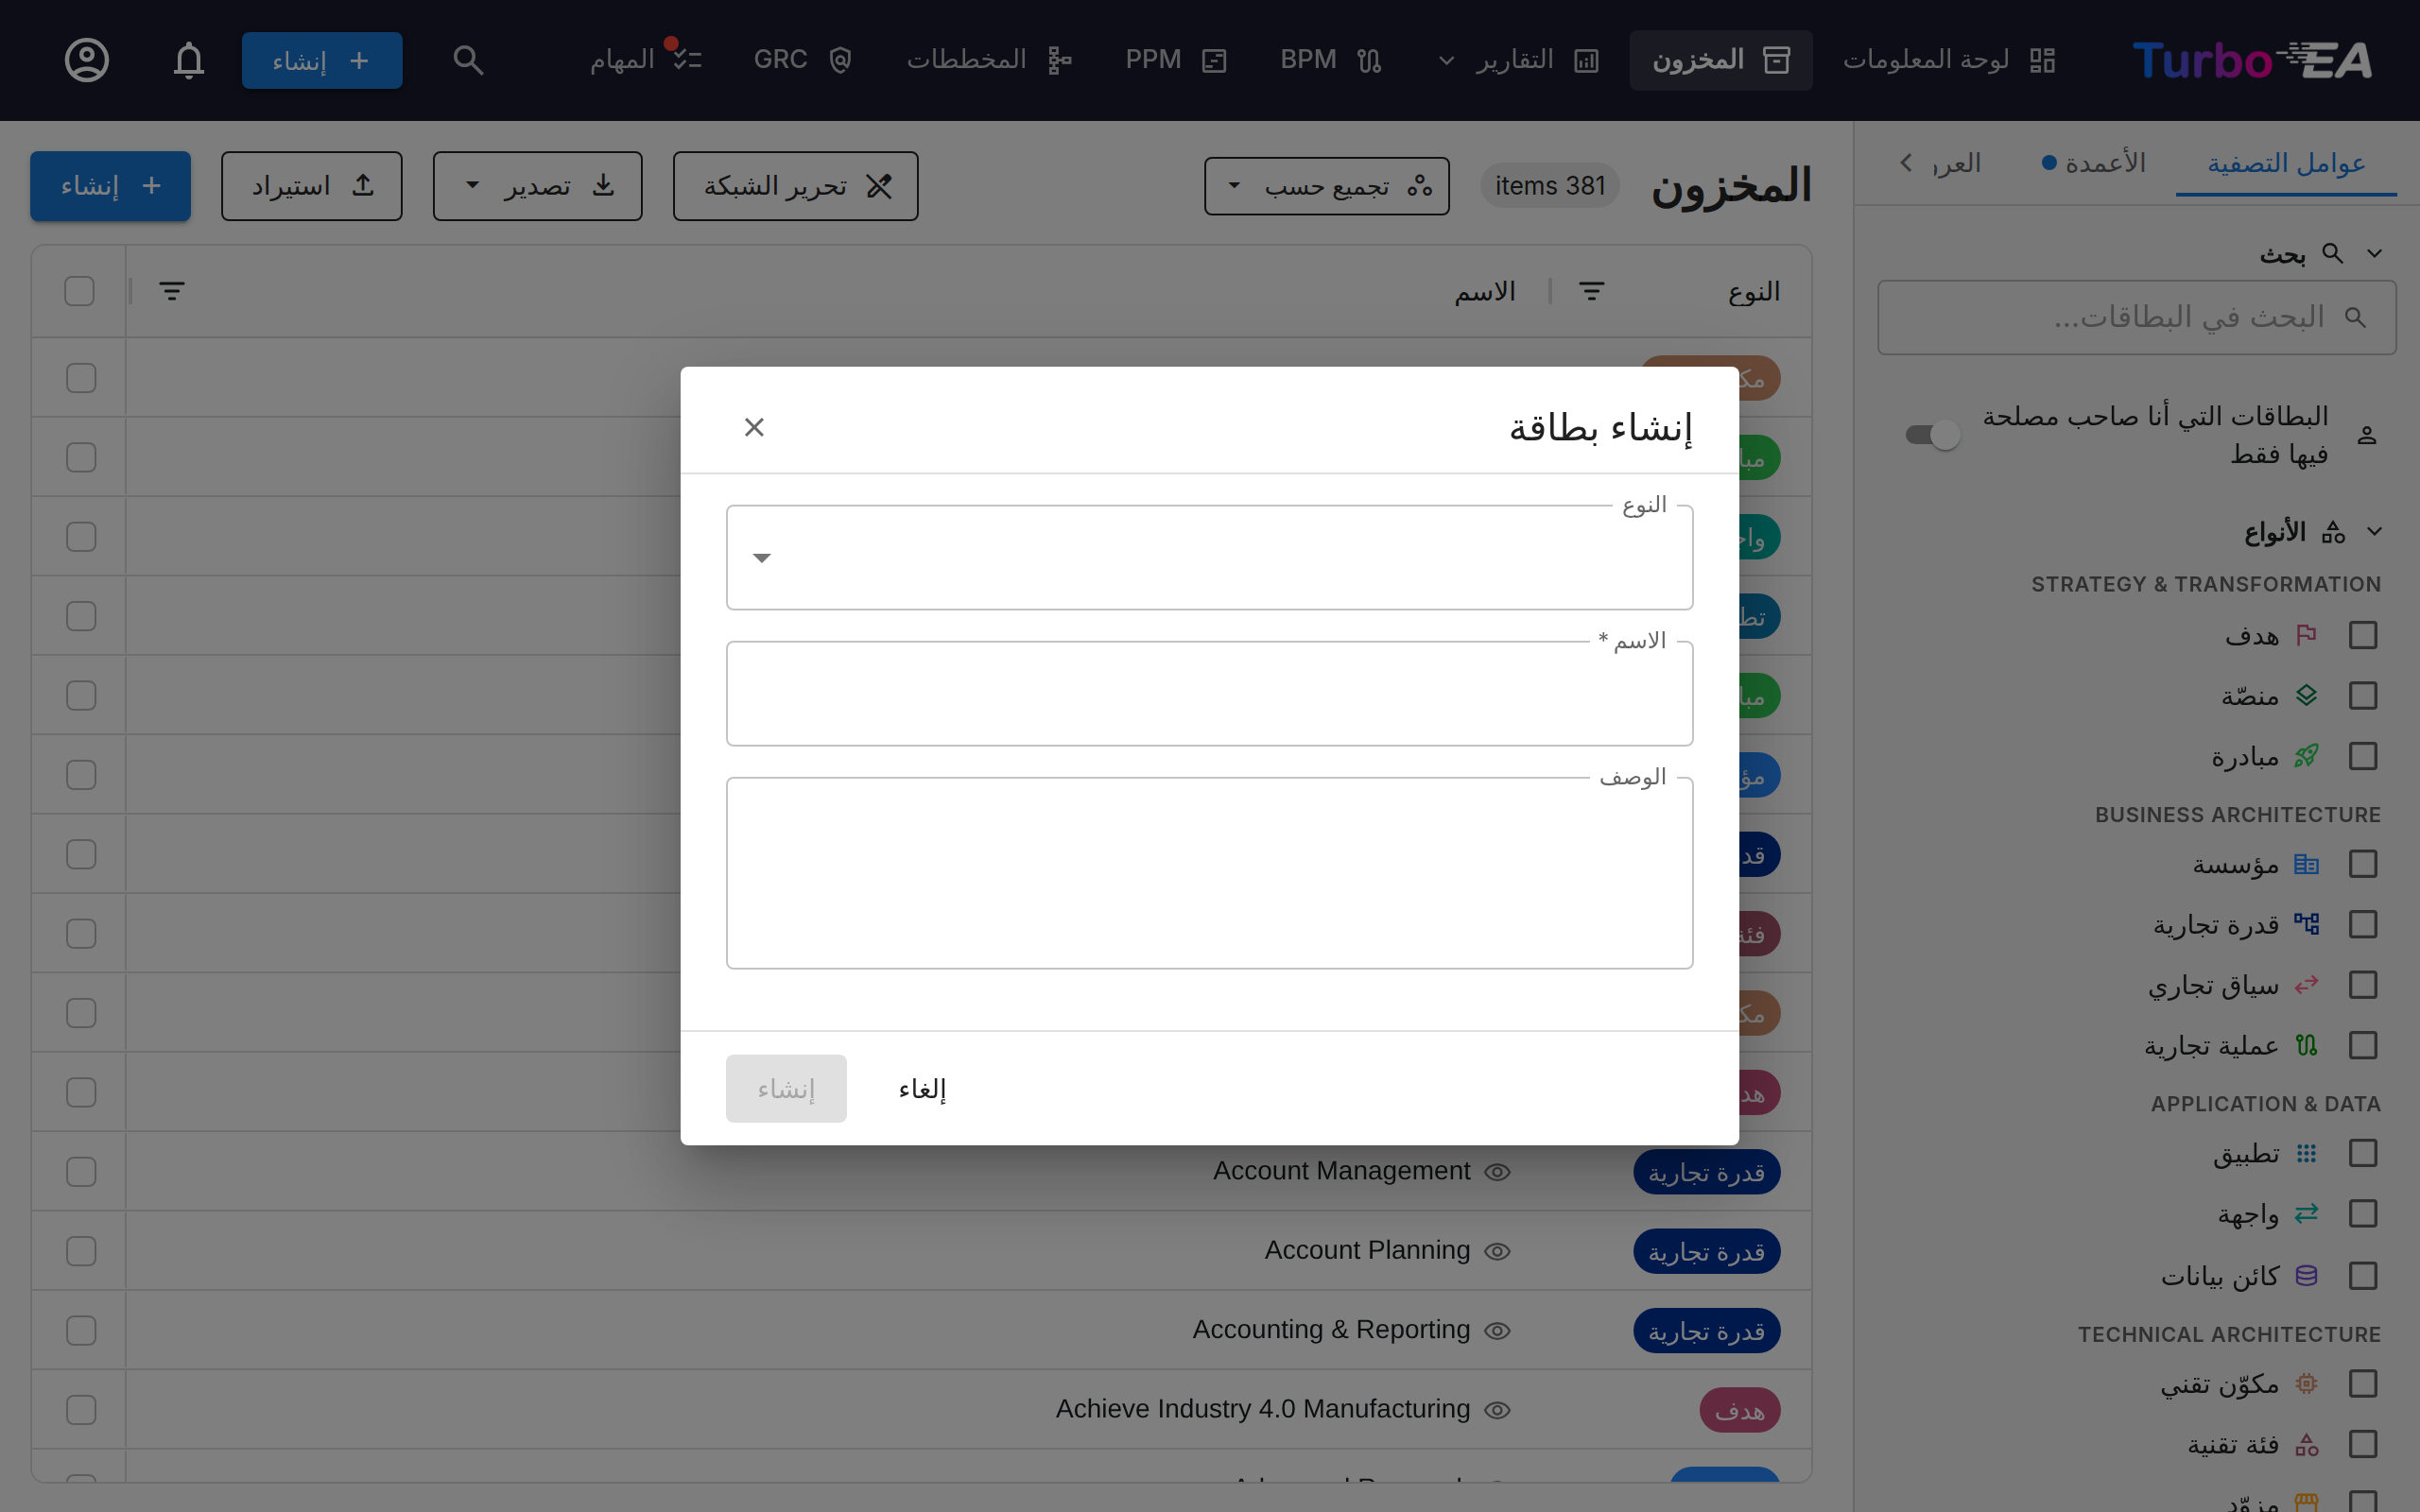
Task: Check the مبادرة type filter checkbox
Action: (x=2362, y=756)
